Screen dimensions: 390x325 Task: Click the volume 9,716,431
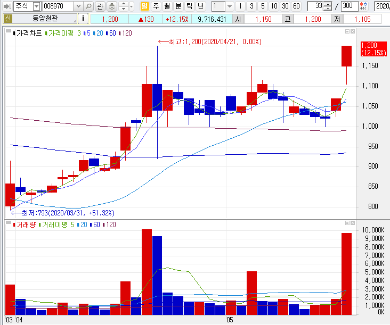pos(212,19)
